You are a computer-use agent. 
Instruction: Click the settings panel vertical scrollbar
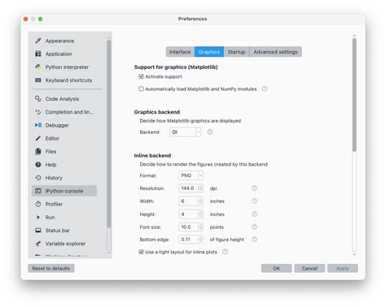[354, 95]
